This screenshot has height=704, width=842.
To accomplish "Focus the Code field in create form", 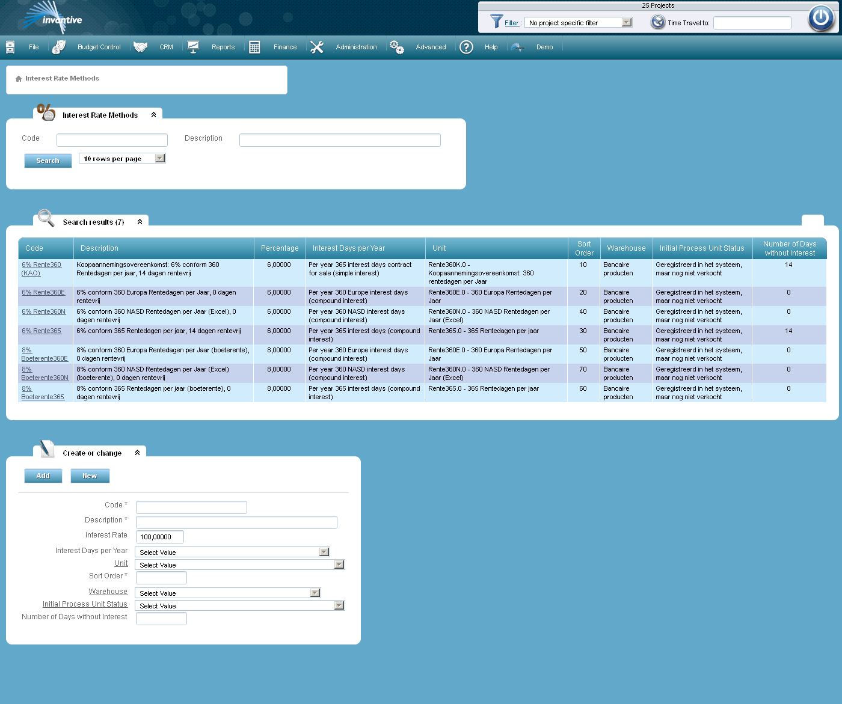I will (x=191, y=507).
